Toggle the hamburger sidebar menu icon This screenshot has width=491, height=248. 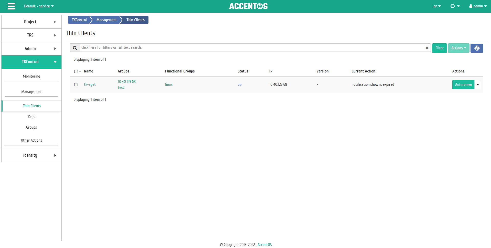click(x=12, y=6)
